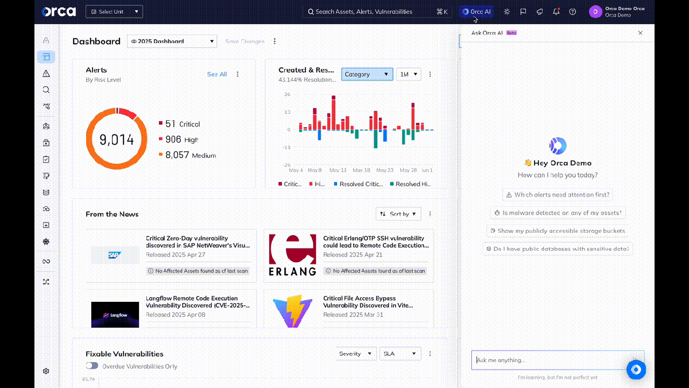Open the database sidebar icon
This screenshot has width=689, height=388.
(46, 193)
